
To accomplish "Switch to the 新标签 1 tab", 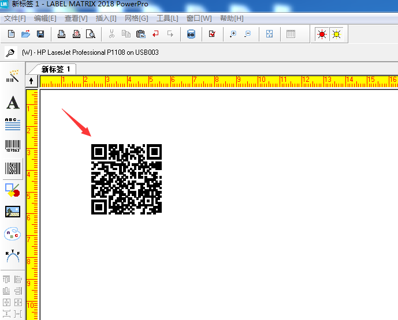I will pyautogui.click(x=55, y=69).
